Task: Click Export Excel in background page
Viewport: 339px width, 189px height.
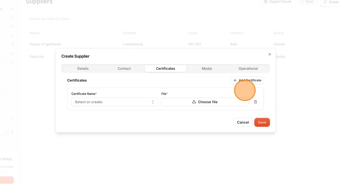Action: 277,2
